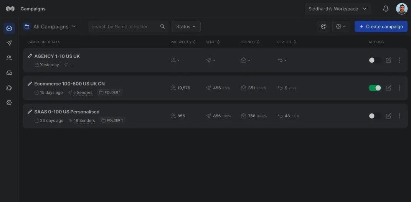
Task: Enable the AGENCY 1-10 US UK campaign
Action: [x=375, y=60]
